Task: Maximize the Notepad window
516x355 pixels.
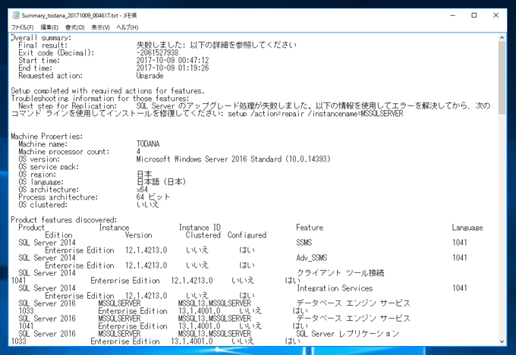Action: coord(474,15)
